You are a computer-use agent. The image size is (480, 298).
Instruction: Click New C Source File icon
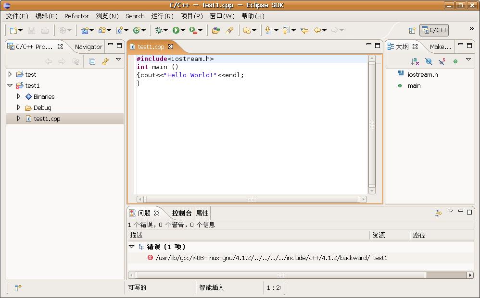[x=119, y=30]
